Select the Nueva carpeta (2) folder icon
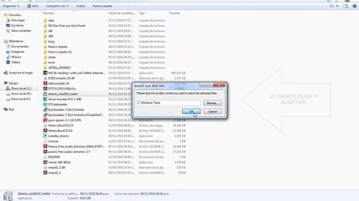Image resolution: width=359 pixels, height=201 pixels. coord(45,52)
